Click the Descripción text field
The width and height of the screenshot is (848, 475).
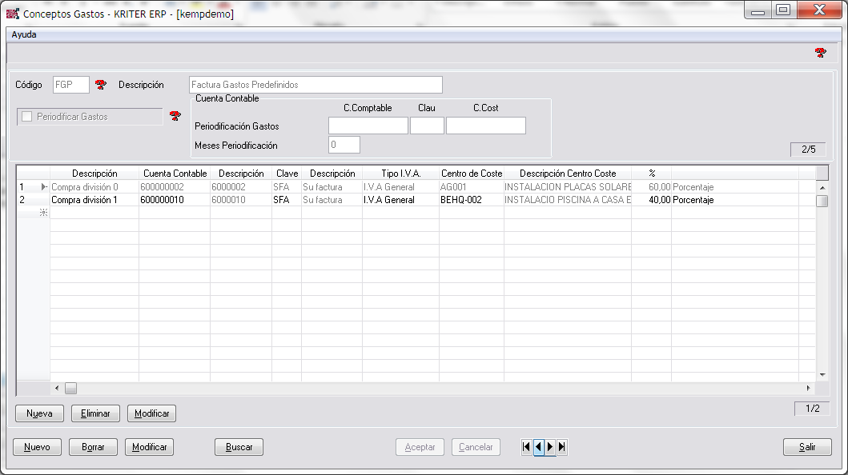pos(315,85)
